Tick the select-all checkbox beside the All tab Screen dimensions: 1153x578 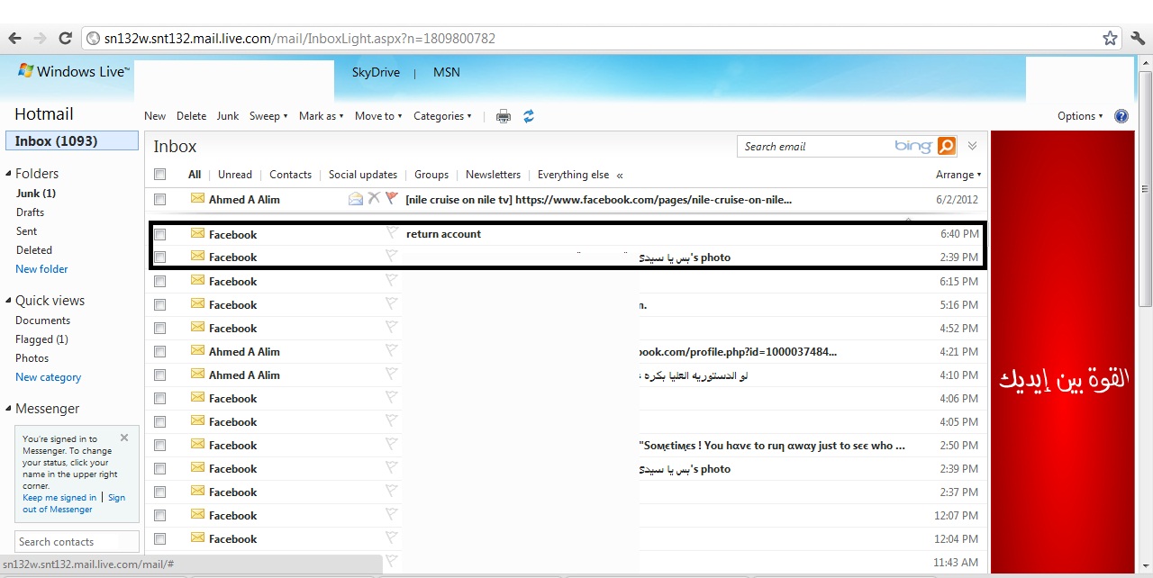pyautogui.click(x=159, y=175)
